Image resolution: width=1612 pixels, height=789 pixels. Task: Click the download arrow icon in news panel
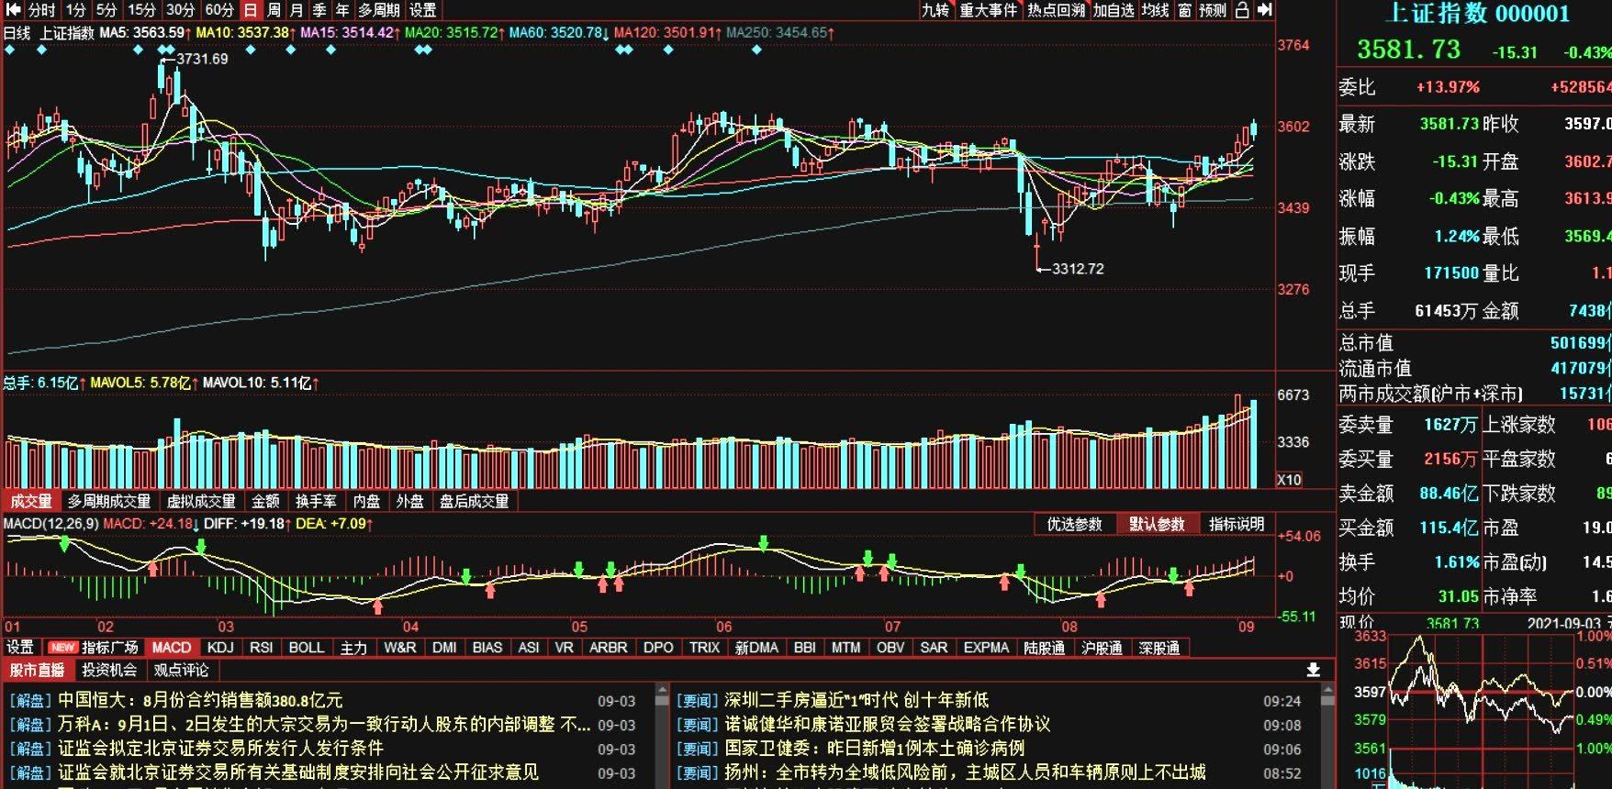point(1314,670)
